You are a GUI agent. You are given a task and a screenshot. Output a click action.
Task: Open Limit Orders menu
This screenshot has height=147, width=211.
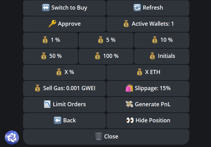[64, 105]
